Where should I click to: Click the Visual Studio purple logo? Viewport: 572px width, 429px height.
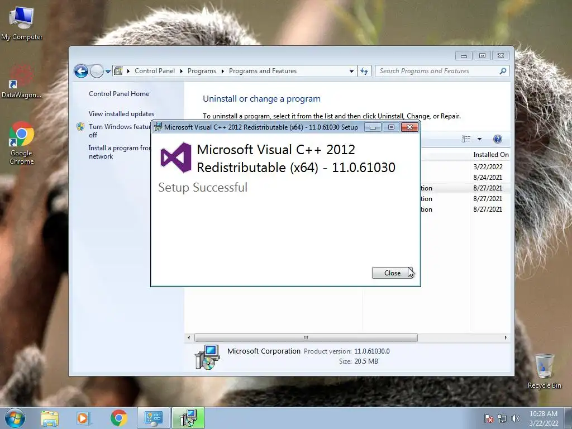[176, 158]
